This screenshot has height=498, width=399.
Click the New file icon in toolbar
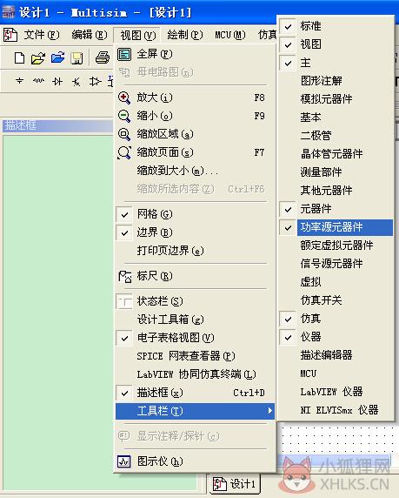19,58
